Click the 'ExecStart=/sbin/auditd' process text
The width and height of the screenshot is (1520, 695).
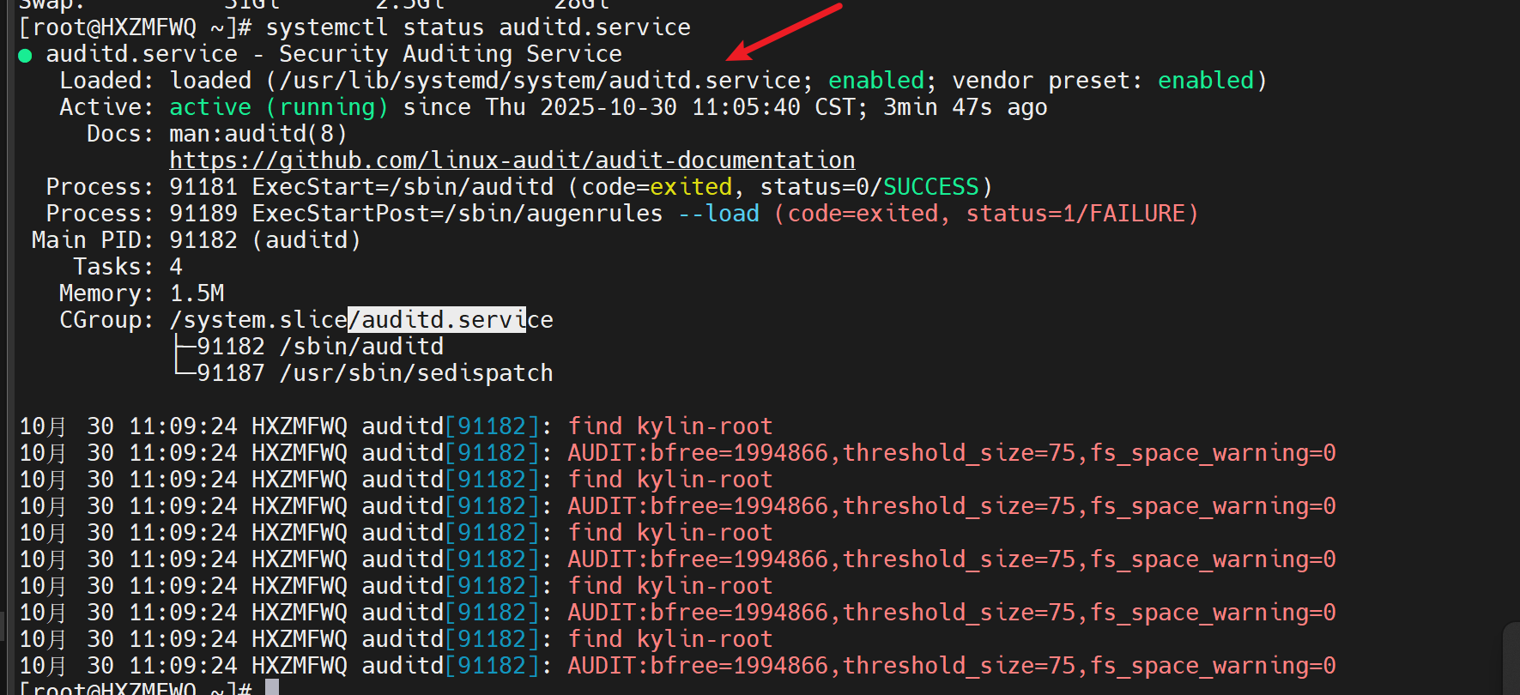(403, 187)
